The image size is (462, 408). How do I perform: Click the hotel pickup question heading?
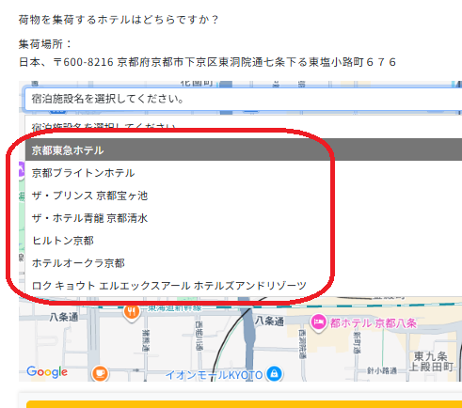(x=118, y=20)
